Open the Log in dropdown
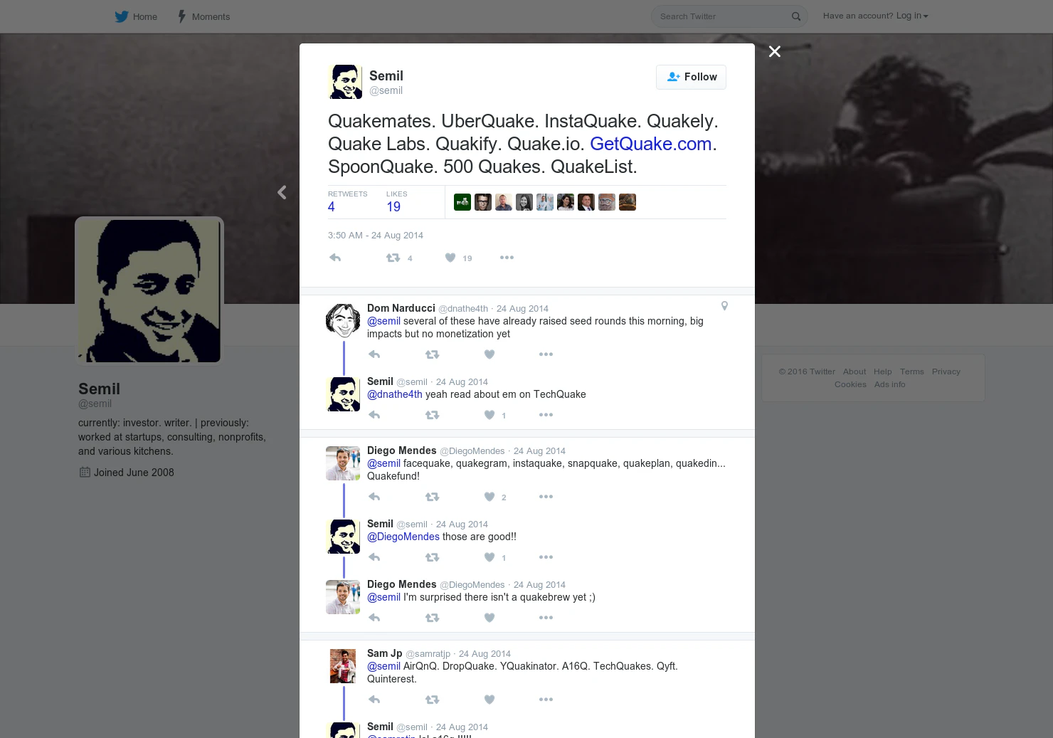The height and width of the screenshot is (738, 1053). click(911, 16)
